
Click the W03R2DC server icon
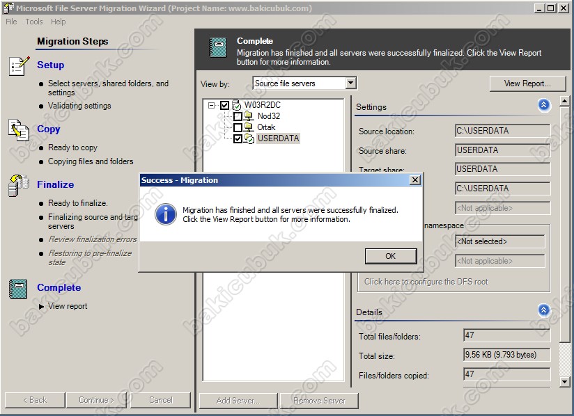[x=237, y=105]
